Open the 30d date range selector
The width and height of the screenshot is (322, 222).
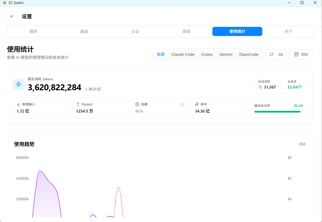pos(301,54)
